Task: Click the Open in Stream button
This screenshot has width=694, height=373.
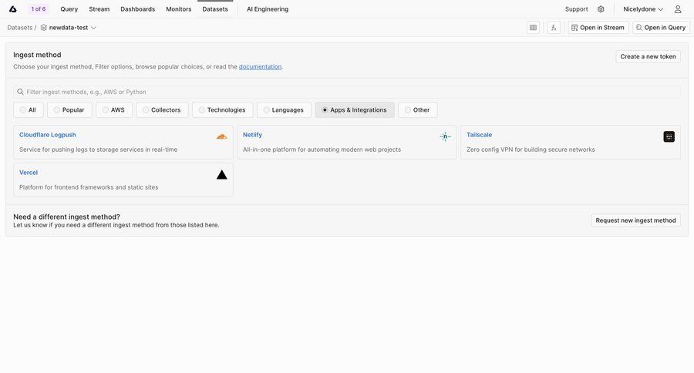Action: pyautogui.click(x=598, y=28)
